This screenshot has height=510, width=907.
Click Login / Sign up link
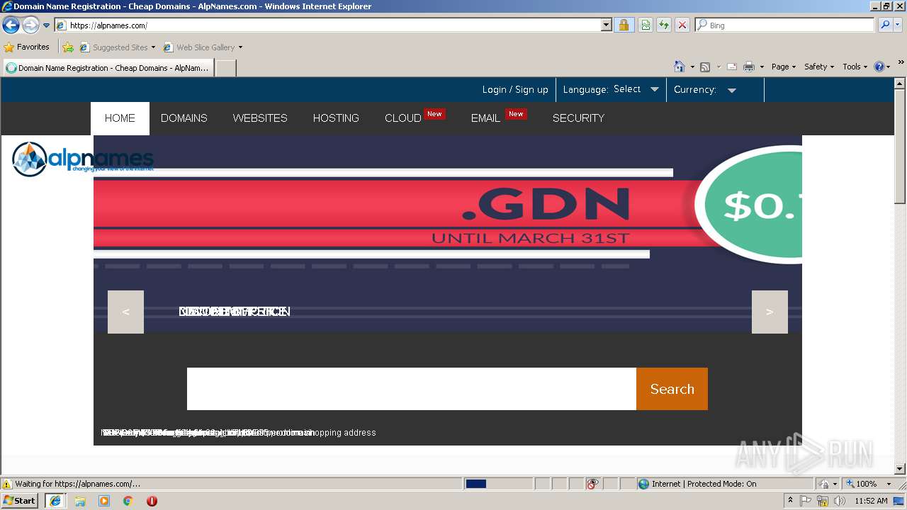pyautogui.click(x=515, y=89)
